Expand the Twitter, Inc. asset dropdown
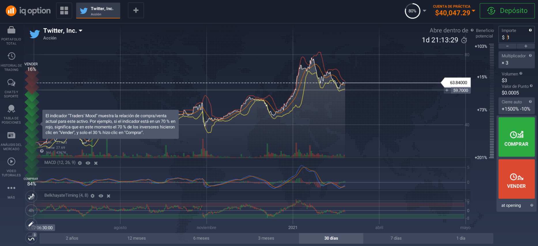Viewport: 538px width, 246px height. coord(81,30)
